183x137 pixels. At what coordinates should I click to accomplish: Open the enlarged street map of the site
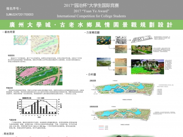(x=45, y=45)
